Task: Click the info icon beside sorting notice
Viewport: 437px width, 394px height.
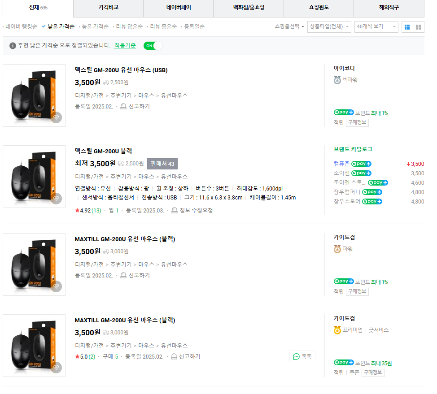Action: point(13,46)
